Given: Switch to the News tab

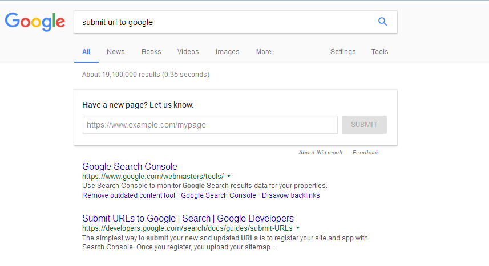Looking at the screenshot, I should click(115, 52).
